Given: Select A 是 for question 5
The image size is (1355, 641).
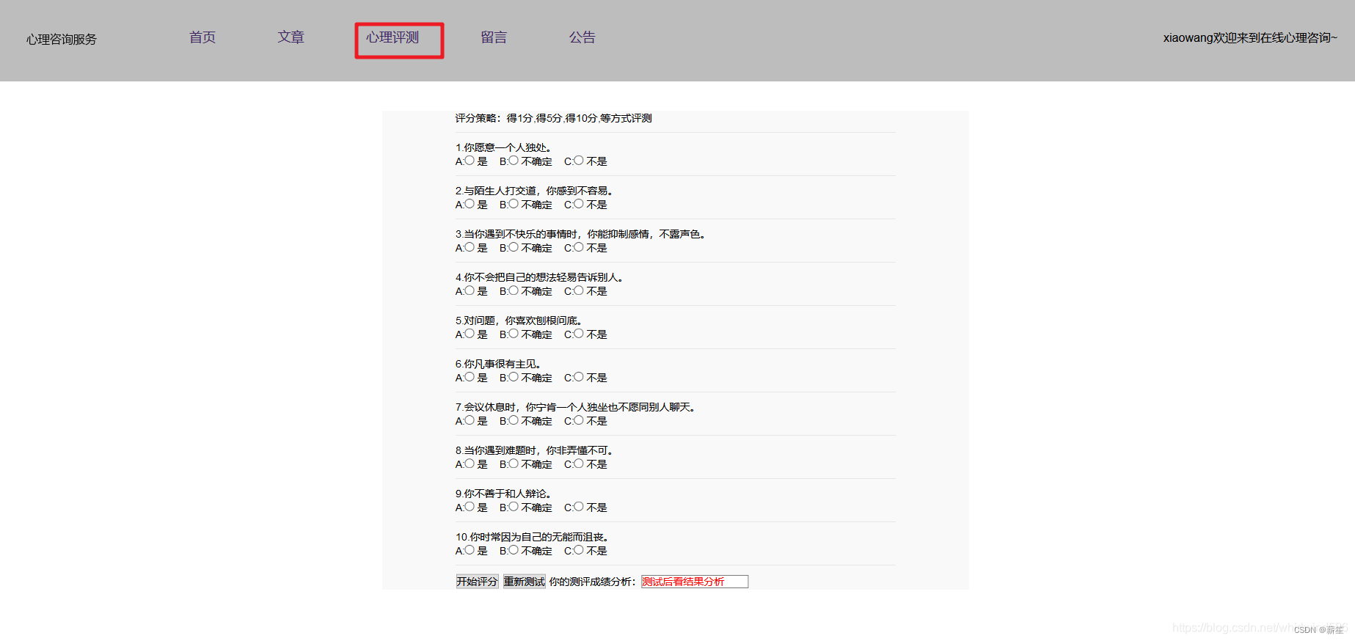Looking at the screenshot, I should click(470, 334).
